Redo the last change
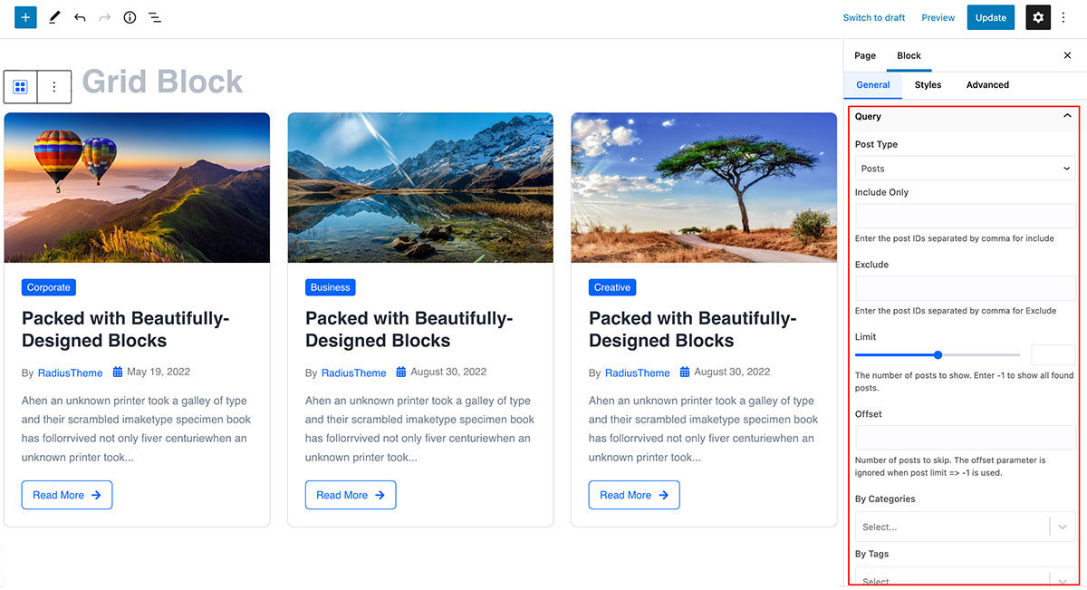 pyautogui.click(x=104, y=17)
